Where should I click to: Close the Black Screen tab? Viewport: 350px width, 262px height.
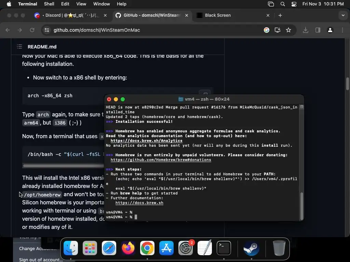pos(268,15)
